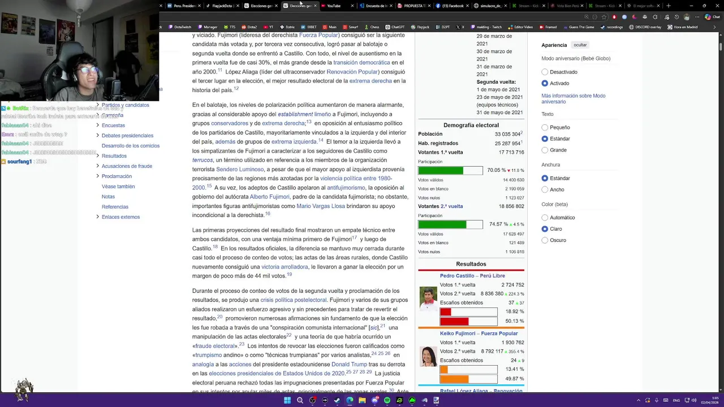The image size is (724, 407).
Task: Select Ancho width option
Action: (545, 189)
